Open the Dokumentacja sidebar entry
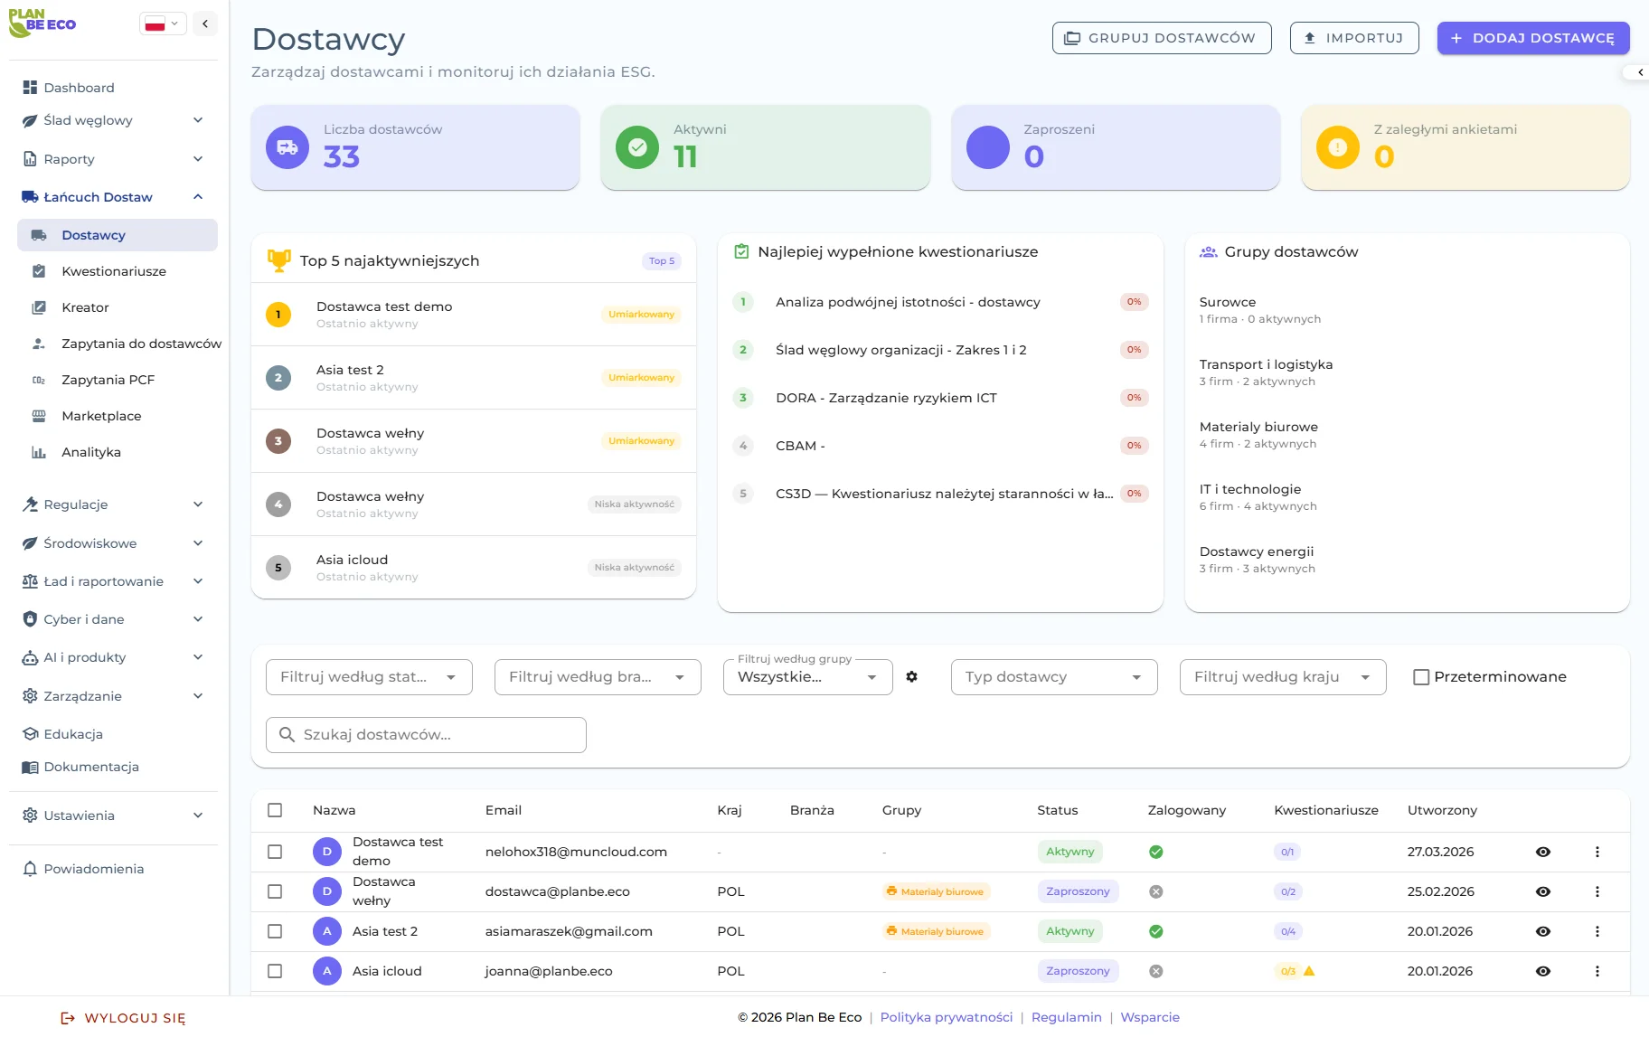This screenshot has height=1037, width=1649. [91, 766]
